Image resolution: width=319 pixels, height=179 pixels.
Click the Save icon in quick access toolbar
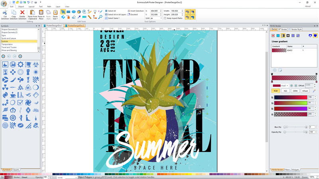[21, 2]
